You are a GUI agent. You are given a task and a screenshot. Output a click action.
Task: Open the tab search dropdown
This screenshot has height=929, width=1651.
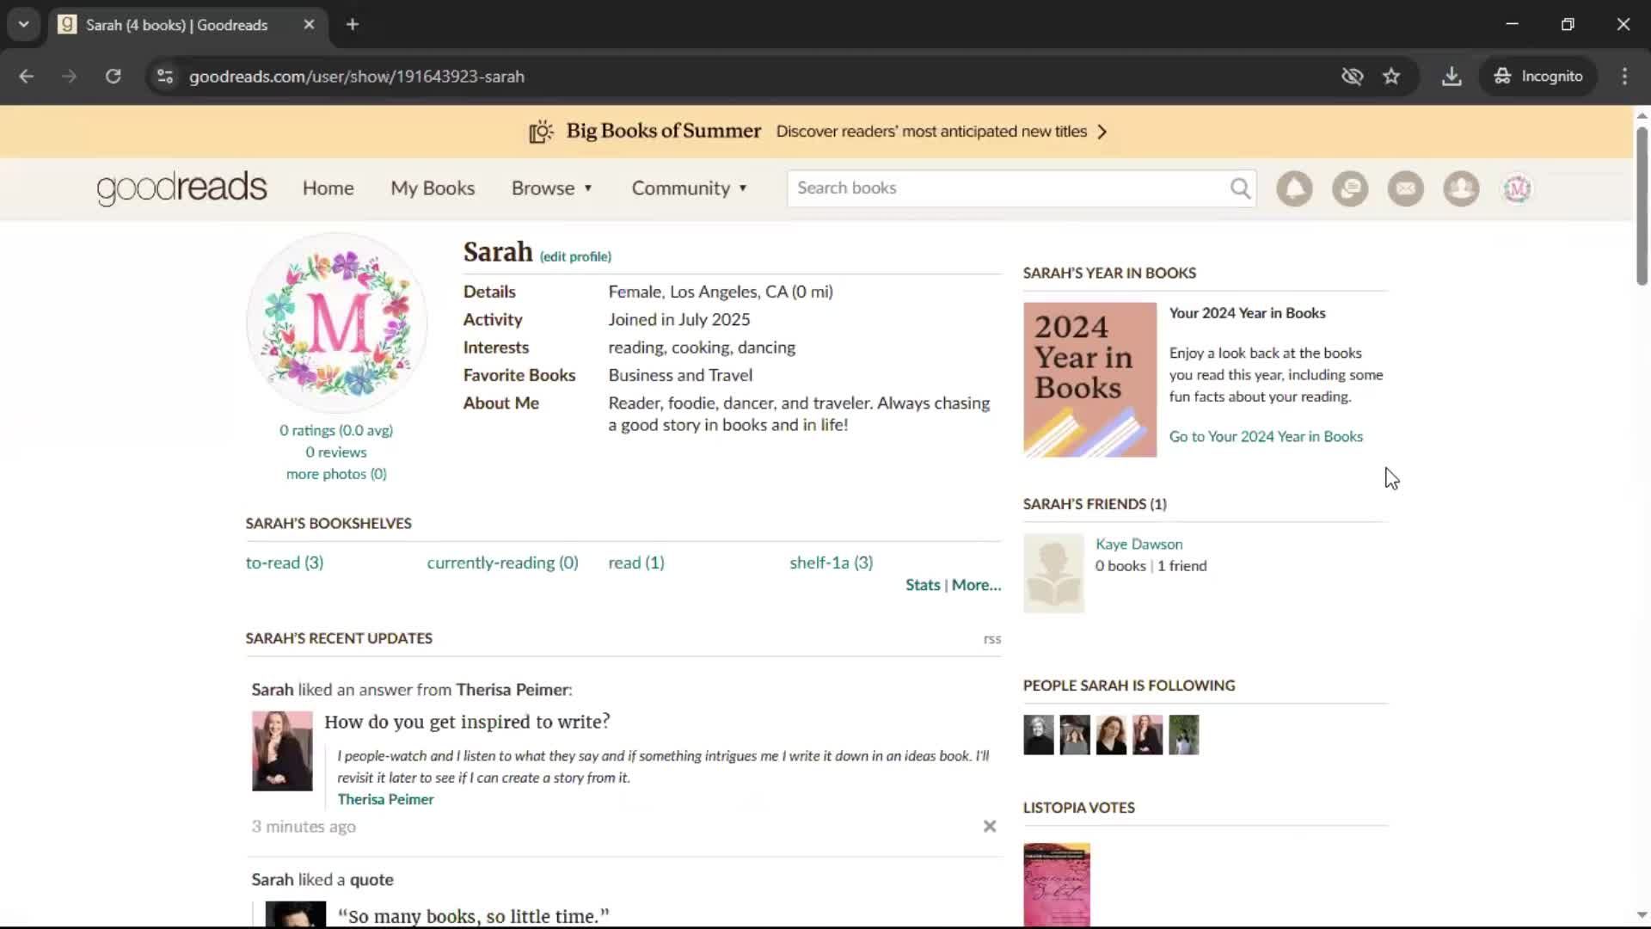pyautogui.click(x=23, y=24)
